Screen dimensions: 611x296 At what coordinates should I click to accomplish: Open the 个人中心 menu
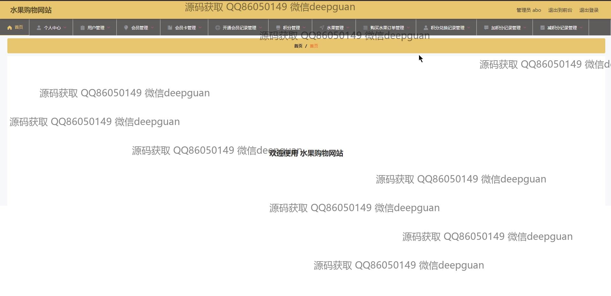pyautogui.click(x=52, y=28)
